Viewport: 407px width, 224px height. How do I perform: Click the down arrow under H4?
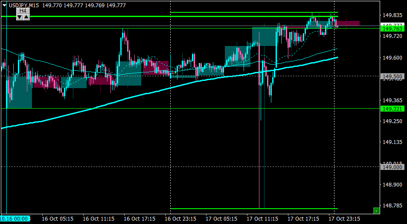(x=20, y=17)
